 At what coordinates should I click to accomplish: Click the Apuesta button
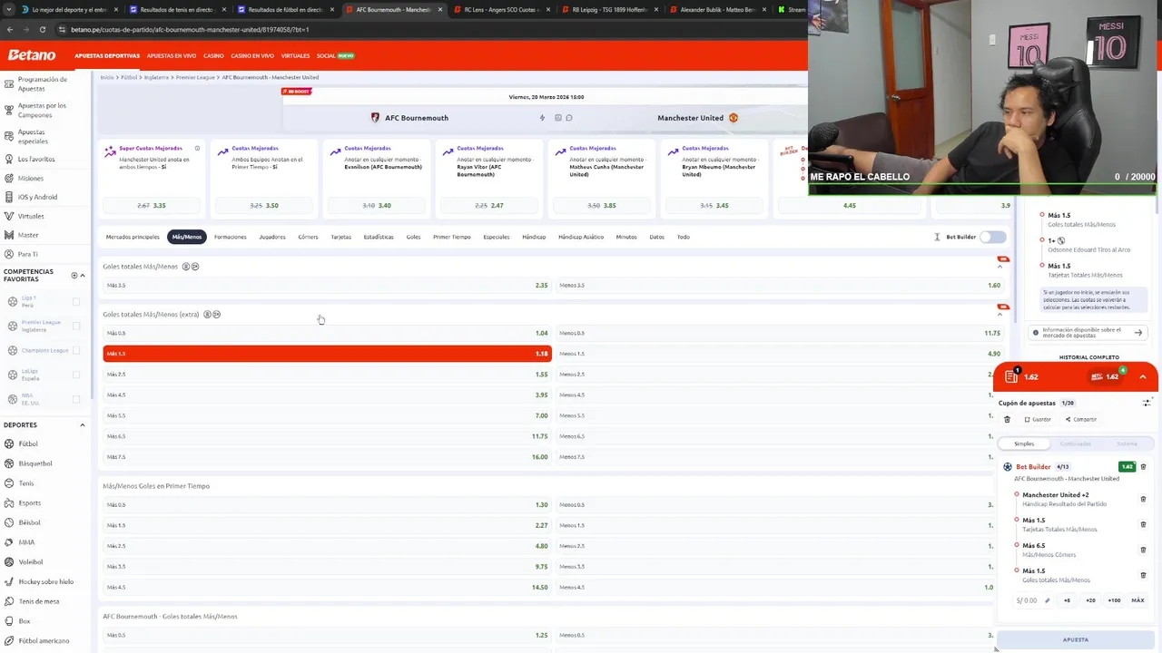1076,639
